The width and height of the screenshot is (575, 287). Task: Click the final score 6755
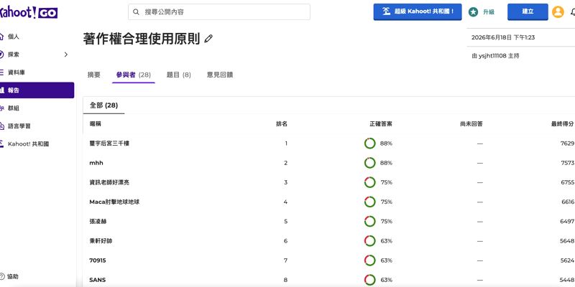(568, 182)
